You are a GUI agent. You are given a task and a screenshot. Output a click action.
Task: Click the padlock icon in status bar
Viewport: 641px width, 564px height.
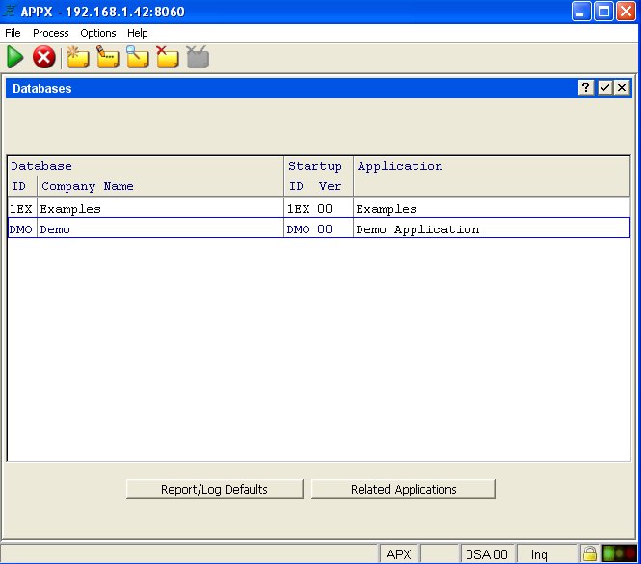pos(588,554)
